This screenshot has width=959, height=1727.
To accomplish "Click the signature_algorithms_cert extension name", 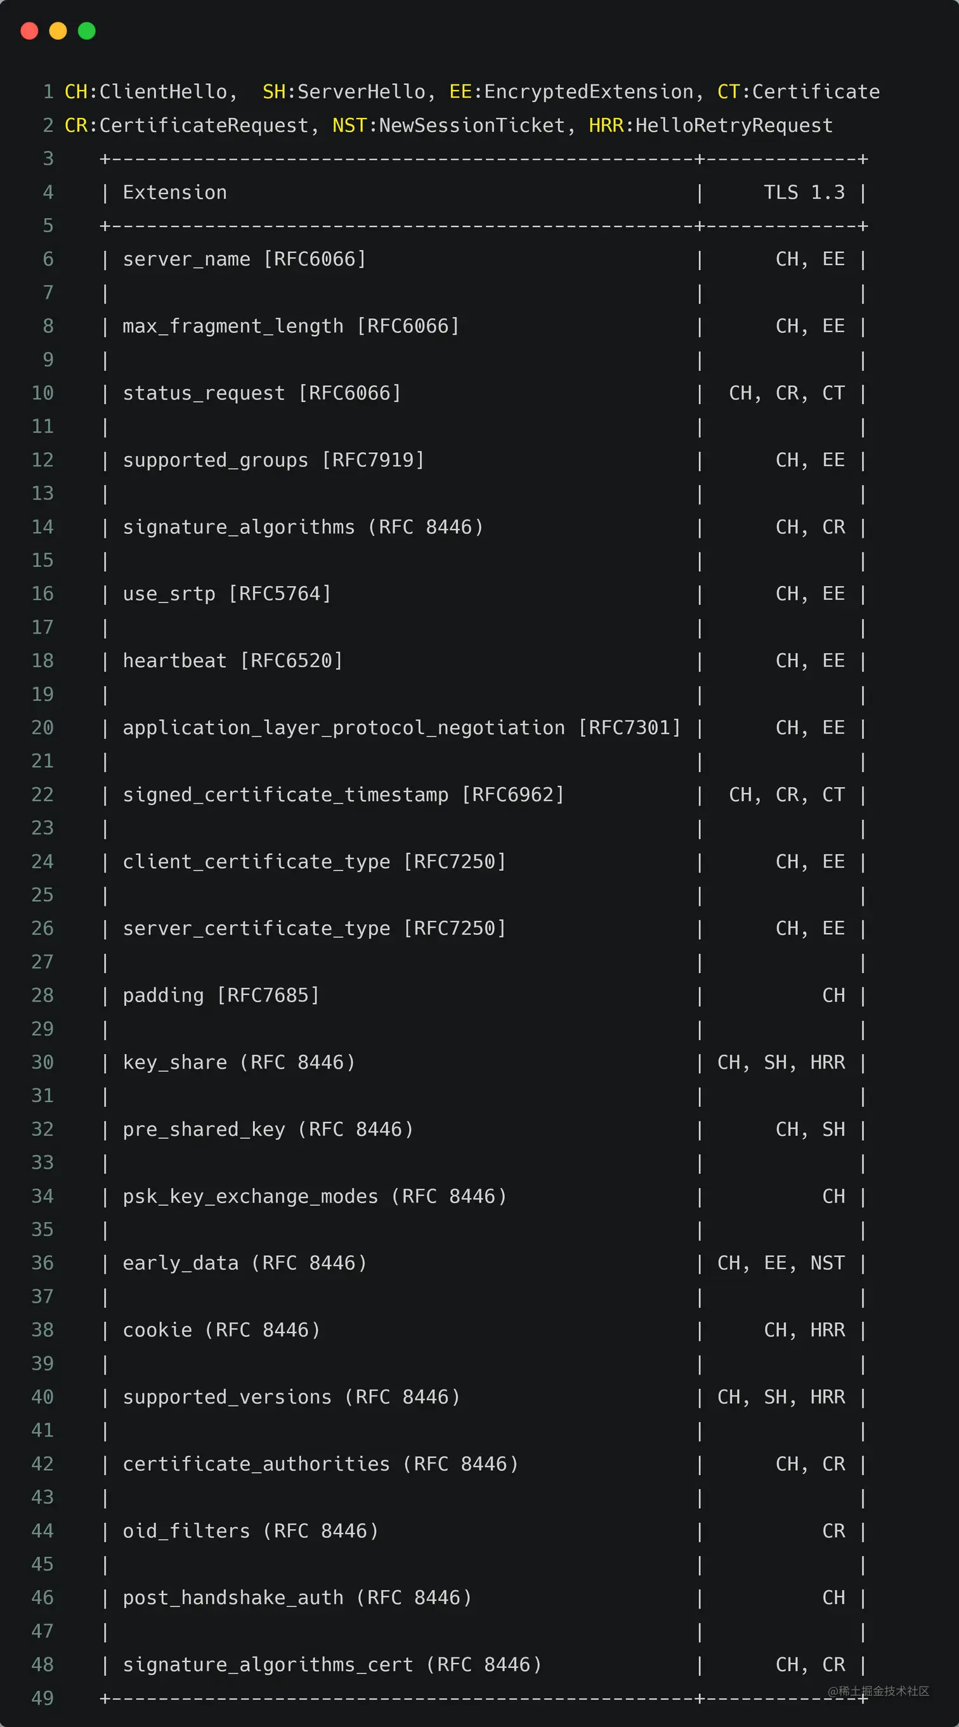I will click(x=268, y=1665).
